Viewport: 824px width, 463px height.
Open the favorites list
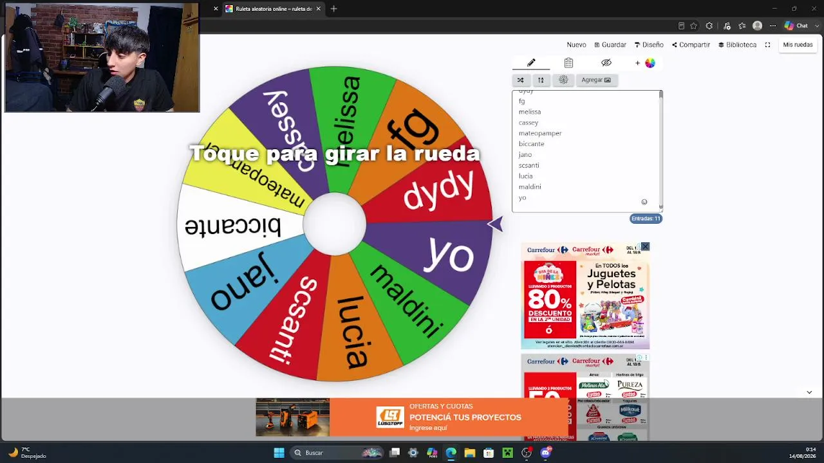(x=742, y=26)
